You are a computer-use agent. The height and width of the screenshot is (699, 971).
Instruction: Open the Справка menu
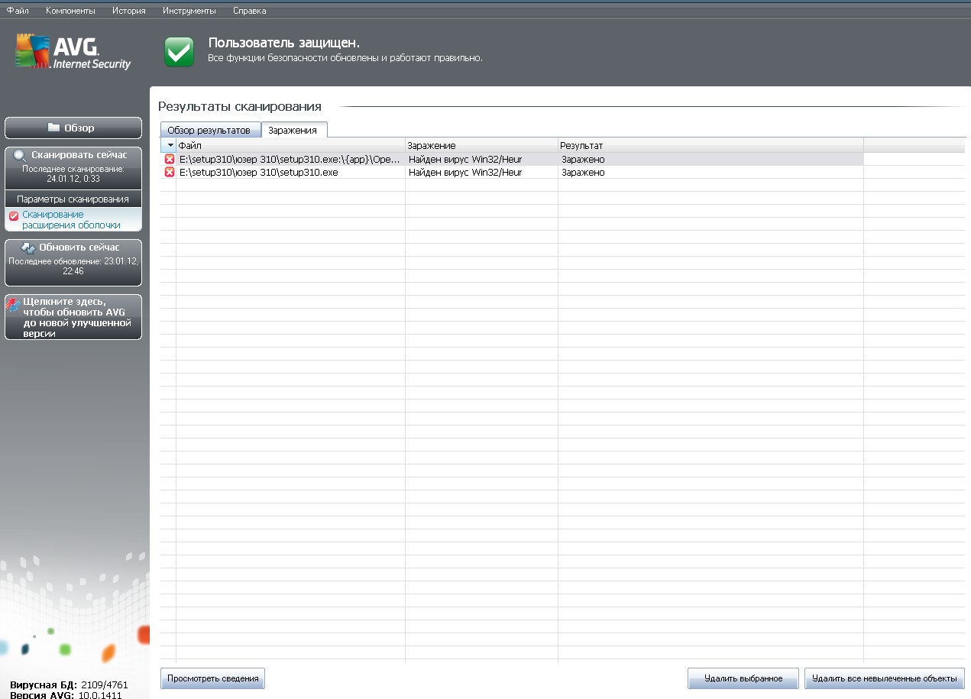(x=250, y=11)
